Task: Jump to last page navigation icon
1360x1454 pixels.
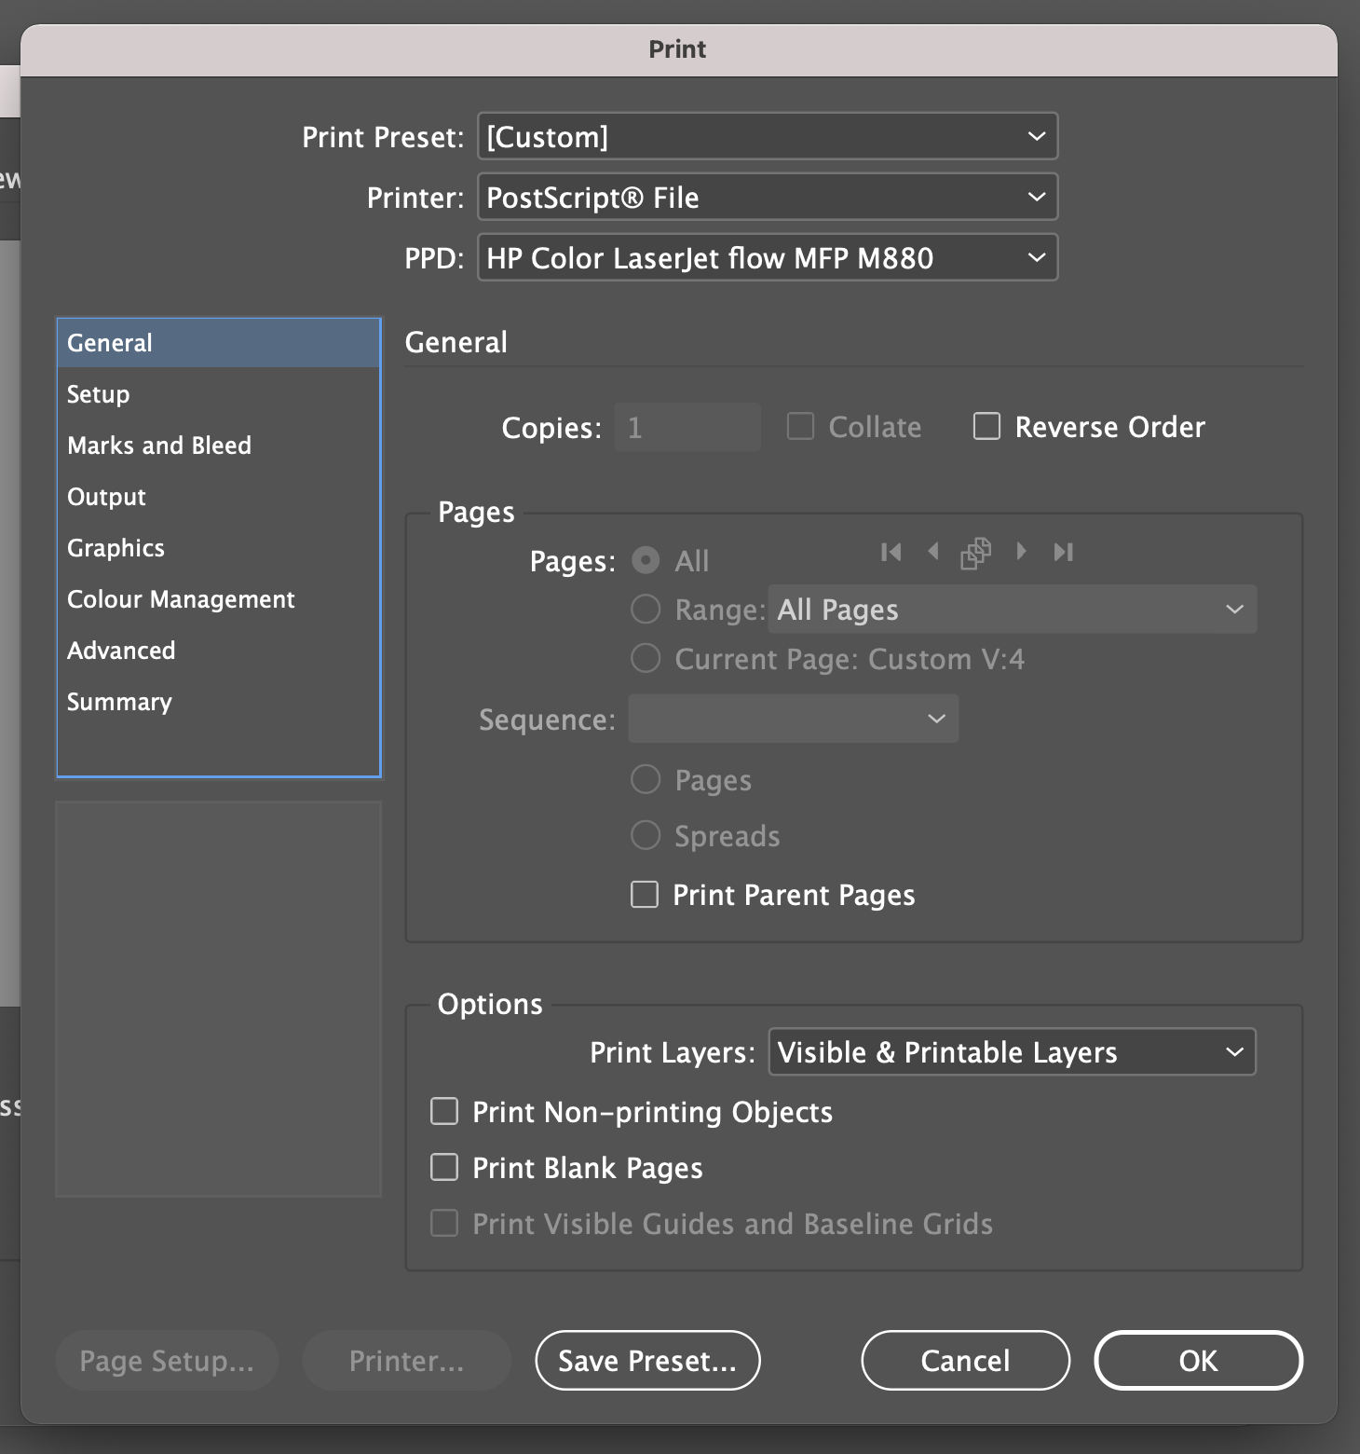Action: click(x=1063, y=552)
